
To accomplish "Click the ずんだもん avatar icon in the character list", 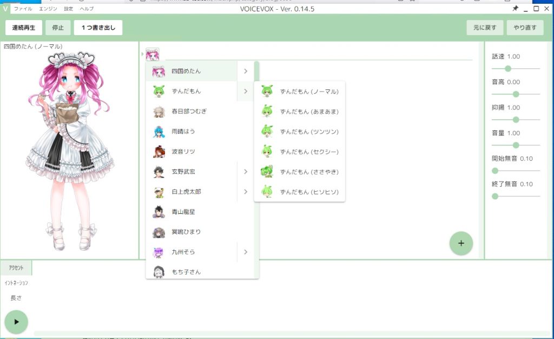I will (159, 91).
